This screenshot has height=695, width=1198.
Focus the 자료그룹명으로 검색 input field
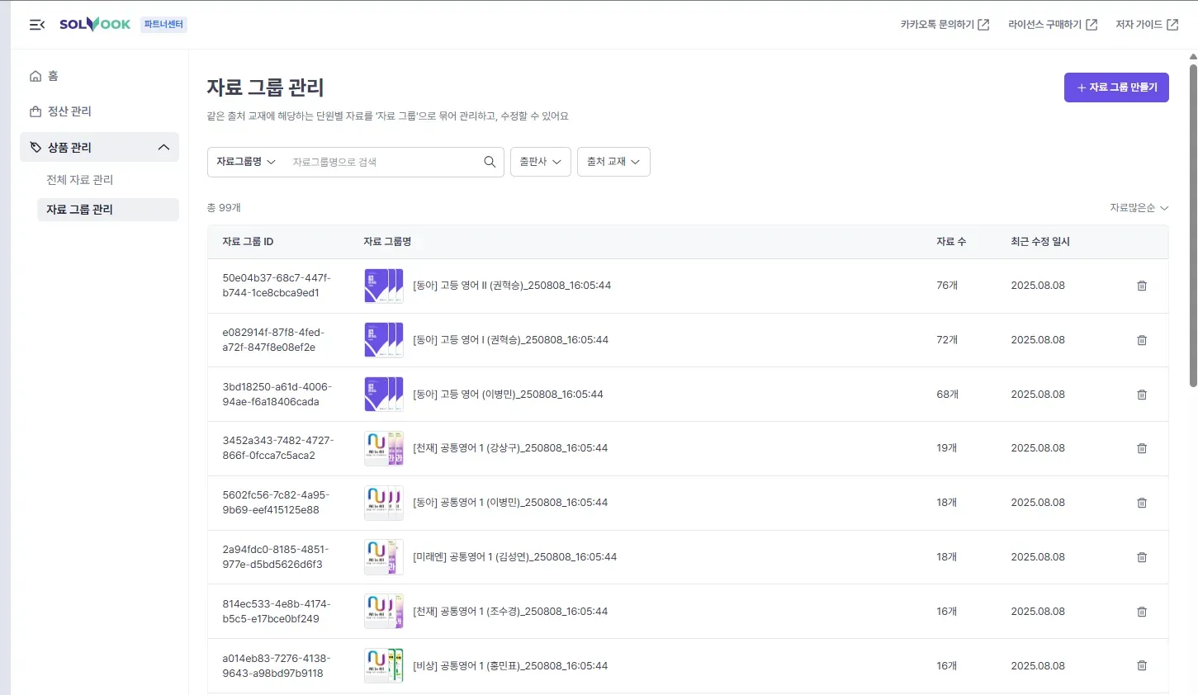384,162
